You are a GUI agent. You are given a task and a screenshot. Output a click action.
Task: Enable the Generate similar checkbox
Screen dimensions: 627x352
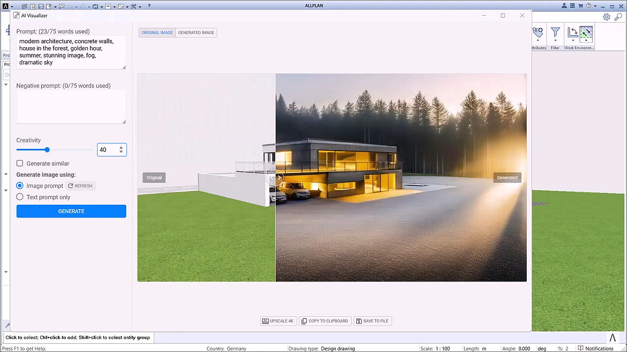coord(20,163)
